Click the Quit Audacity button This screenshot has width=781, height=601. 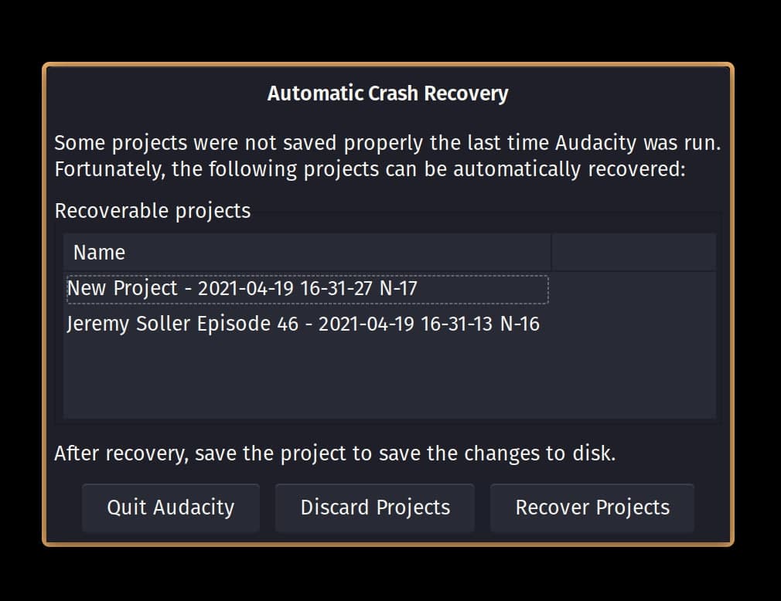tap(170, 508)
